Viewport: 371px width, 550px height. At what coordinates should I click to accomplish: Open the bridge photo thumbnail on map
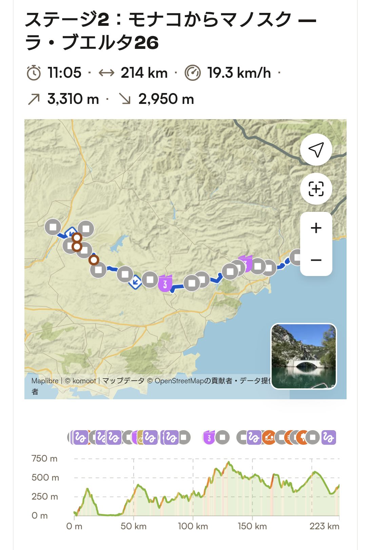(x=304, y=356)
